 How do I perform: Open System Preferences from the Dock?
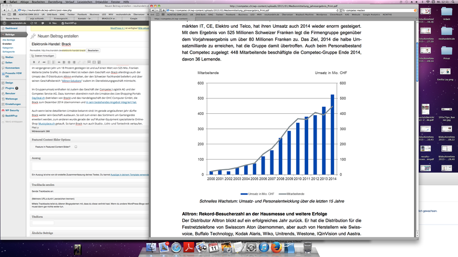click(251, 247)
